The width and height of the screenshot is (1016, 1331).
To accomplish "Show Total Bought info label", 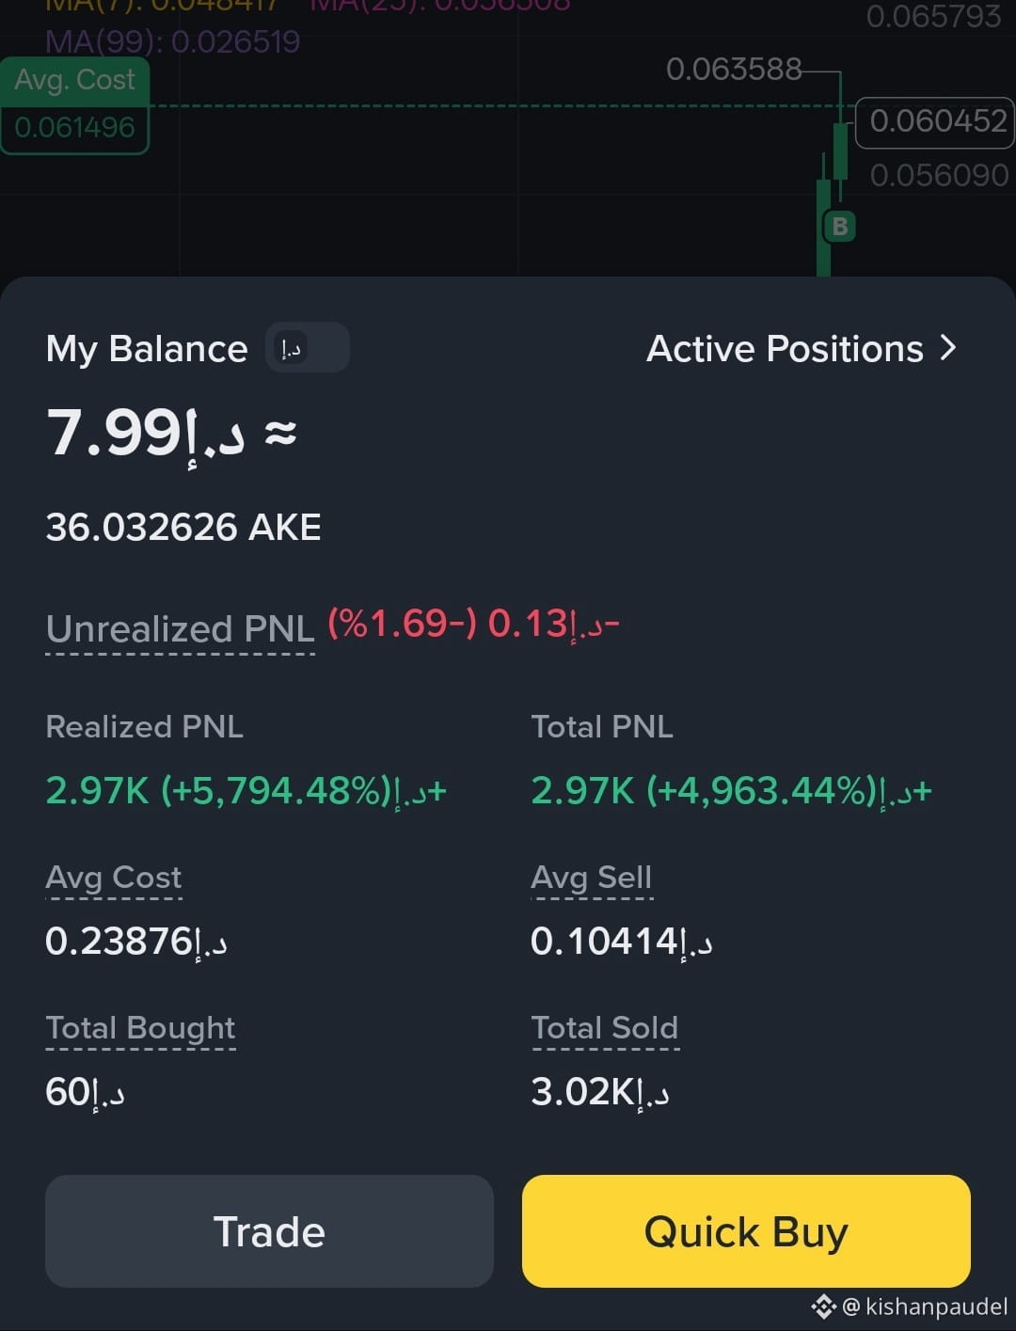I will pyautogui.click(x=140, y=1028).
